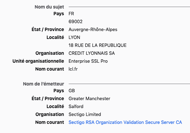Select the address 18 RUE DE LA REPUBLIQUE
Screen dimensions: 190x133
pyautogui.click(x=97, y=45)
